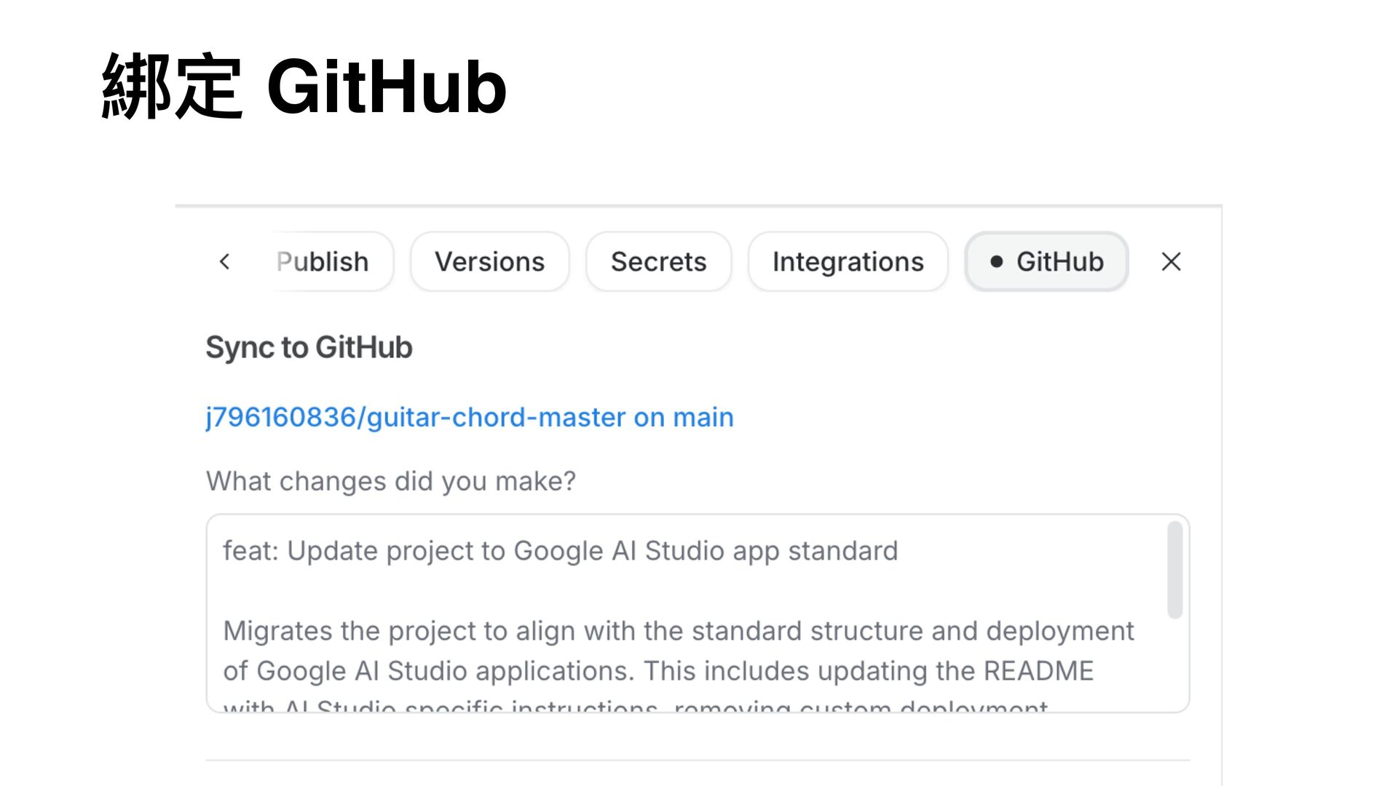Click the commit message scrollbar thumb

[1174, 570]
